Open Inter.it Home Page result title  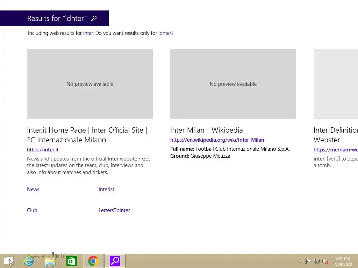coord(87,135)
